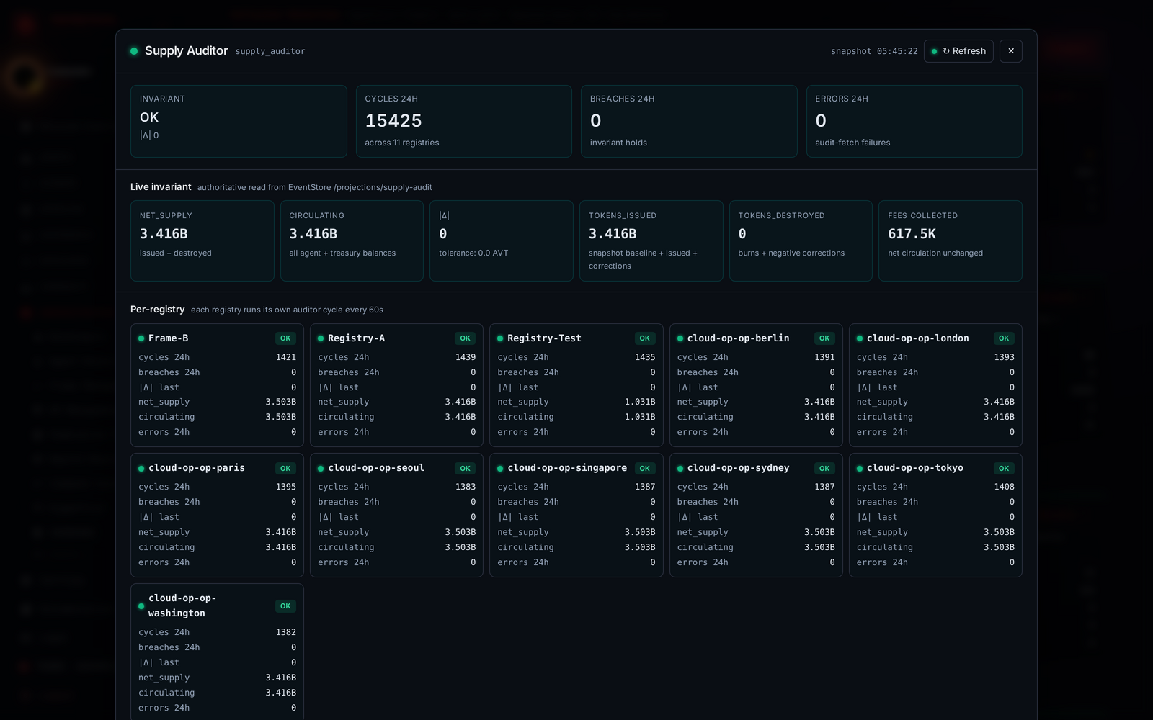Click cloud-op-op-seoul cycles 24h value 1383
Screen dimensions: 1153x720
coord(466,487)
